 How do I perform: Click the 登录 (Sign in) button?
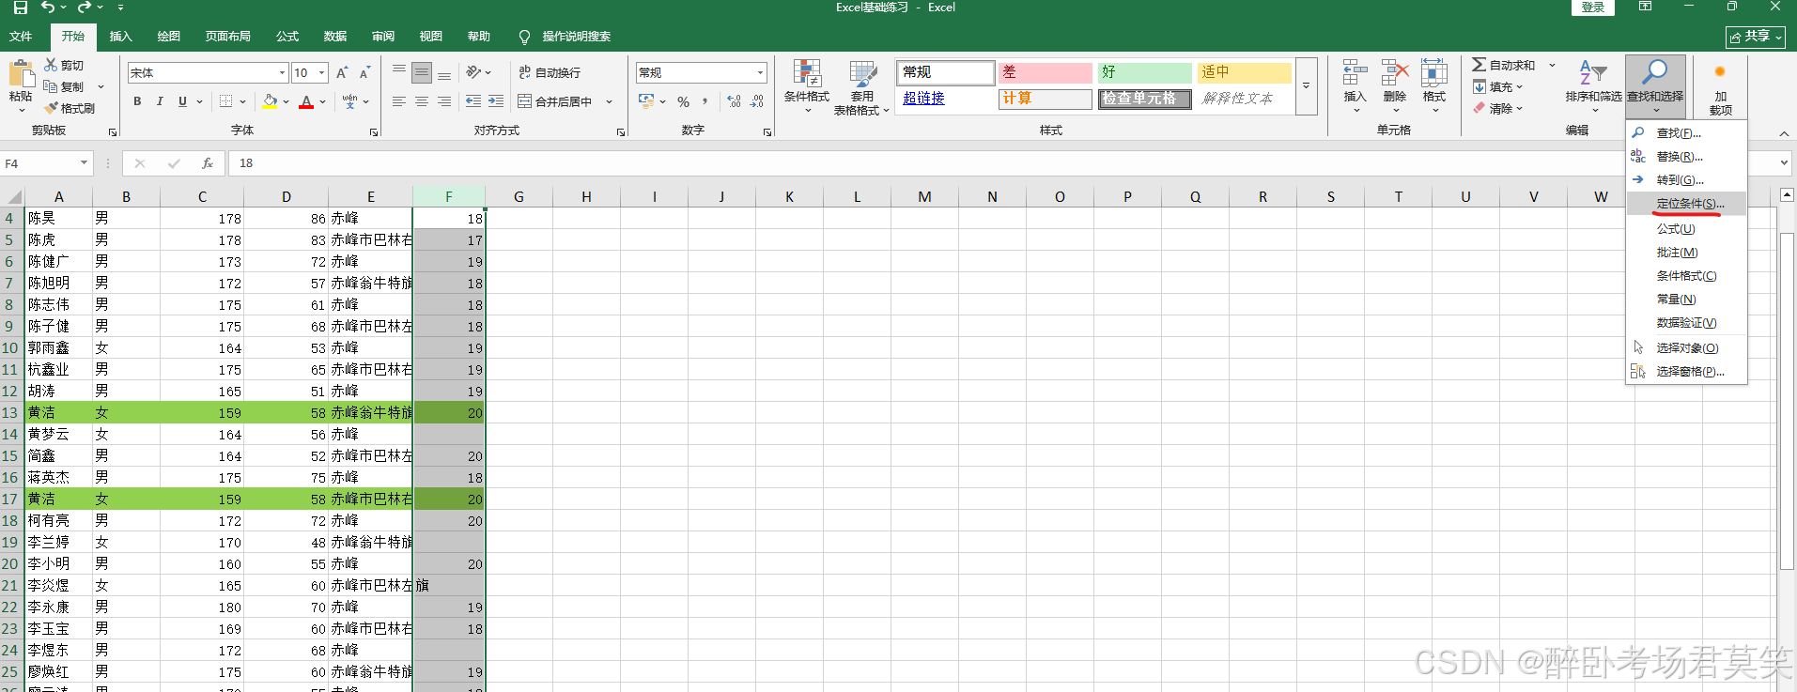[1592, 8]
